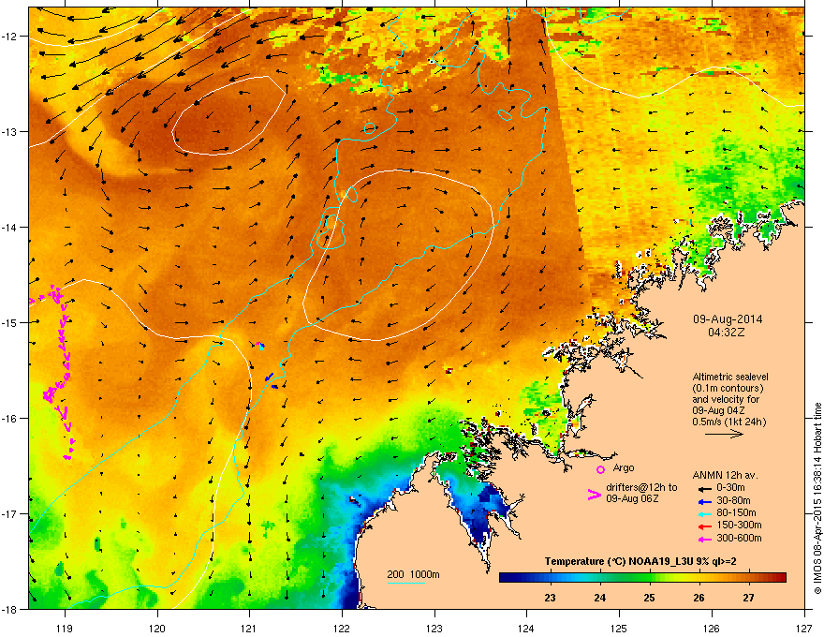Click the '200 1000m' bathymetry label
This screenshot has height=637, width=824.
pos(413,574)
